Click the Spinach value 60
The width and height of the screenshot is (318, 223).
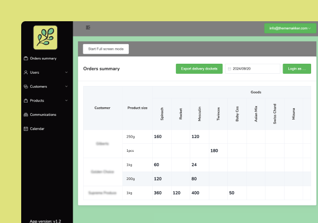click(156, 165)
